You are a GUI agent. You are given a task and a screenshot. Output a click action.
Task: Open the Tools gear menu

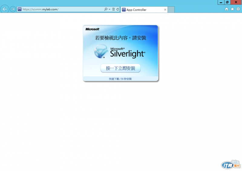point(238,9)
